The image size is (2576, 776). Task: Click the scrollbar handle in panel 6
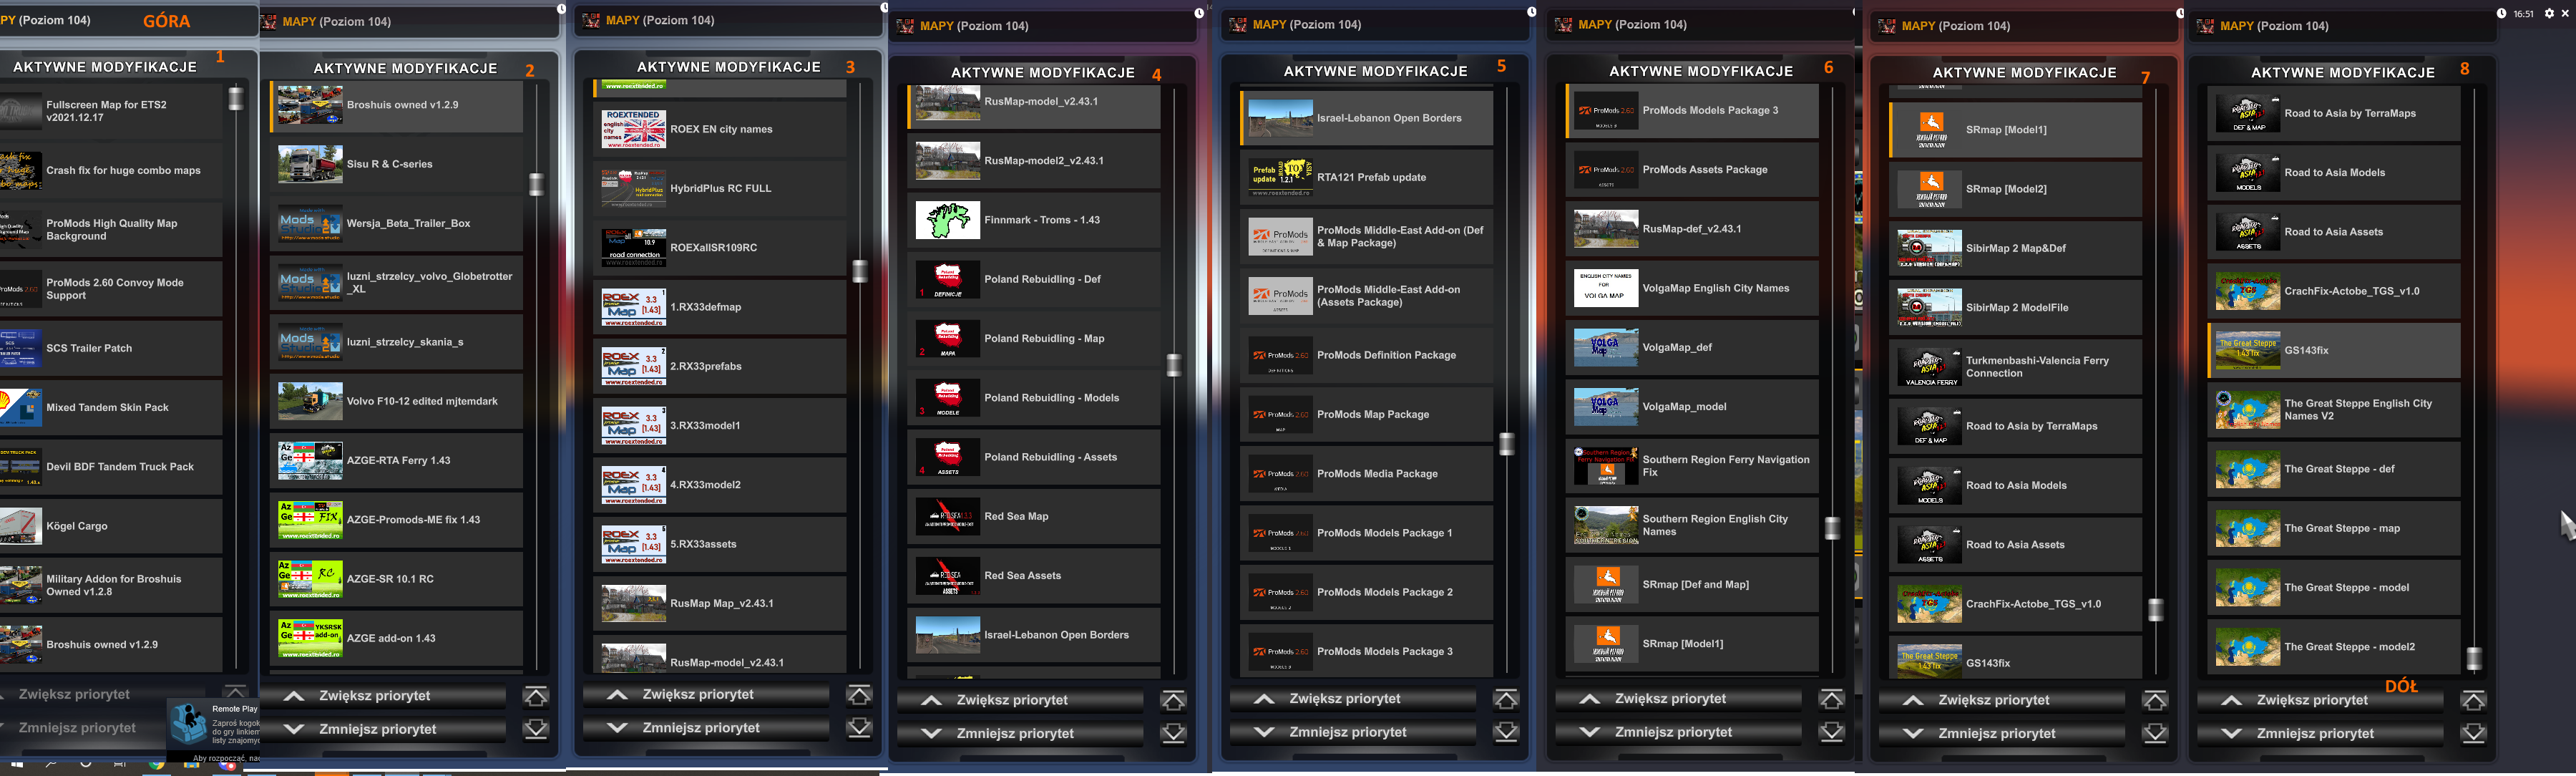[1832, 527]
